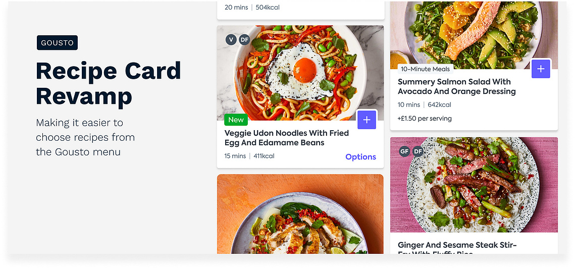
Task: Click the GF badge on steak stir-fry
Action: point(404,151)
